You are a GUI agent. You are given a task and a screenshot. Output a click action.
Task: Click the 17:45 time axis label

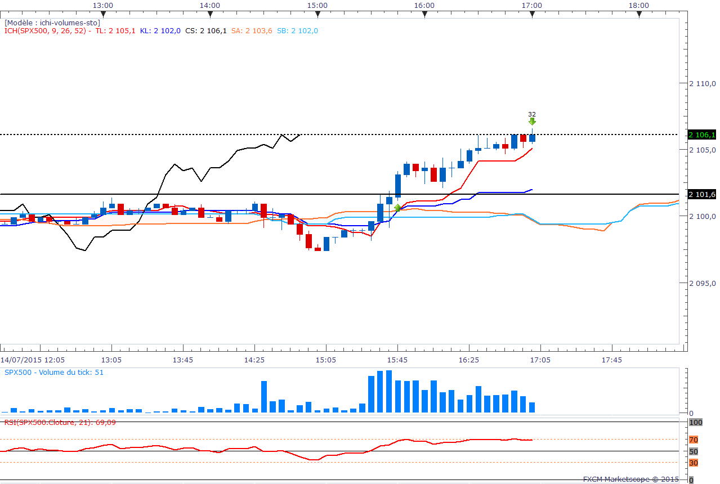[x=612, y=360]
